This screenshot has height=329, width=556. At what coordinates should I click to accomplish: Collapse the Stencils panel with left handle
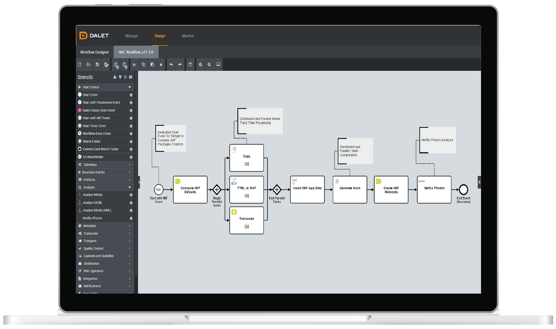pos(139,182)
